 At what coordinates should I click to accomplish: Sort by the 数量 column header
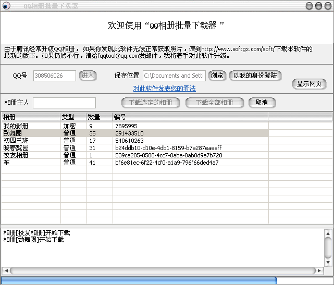(x=100, y=117)
